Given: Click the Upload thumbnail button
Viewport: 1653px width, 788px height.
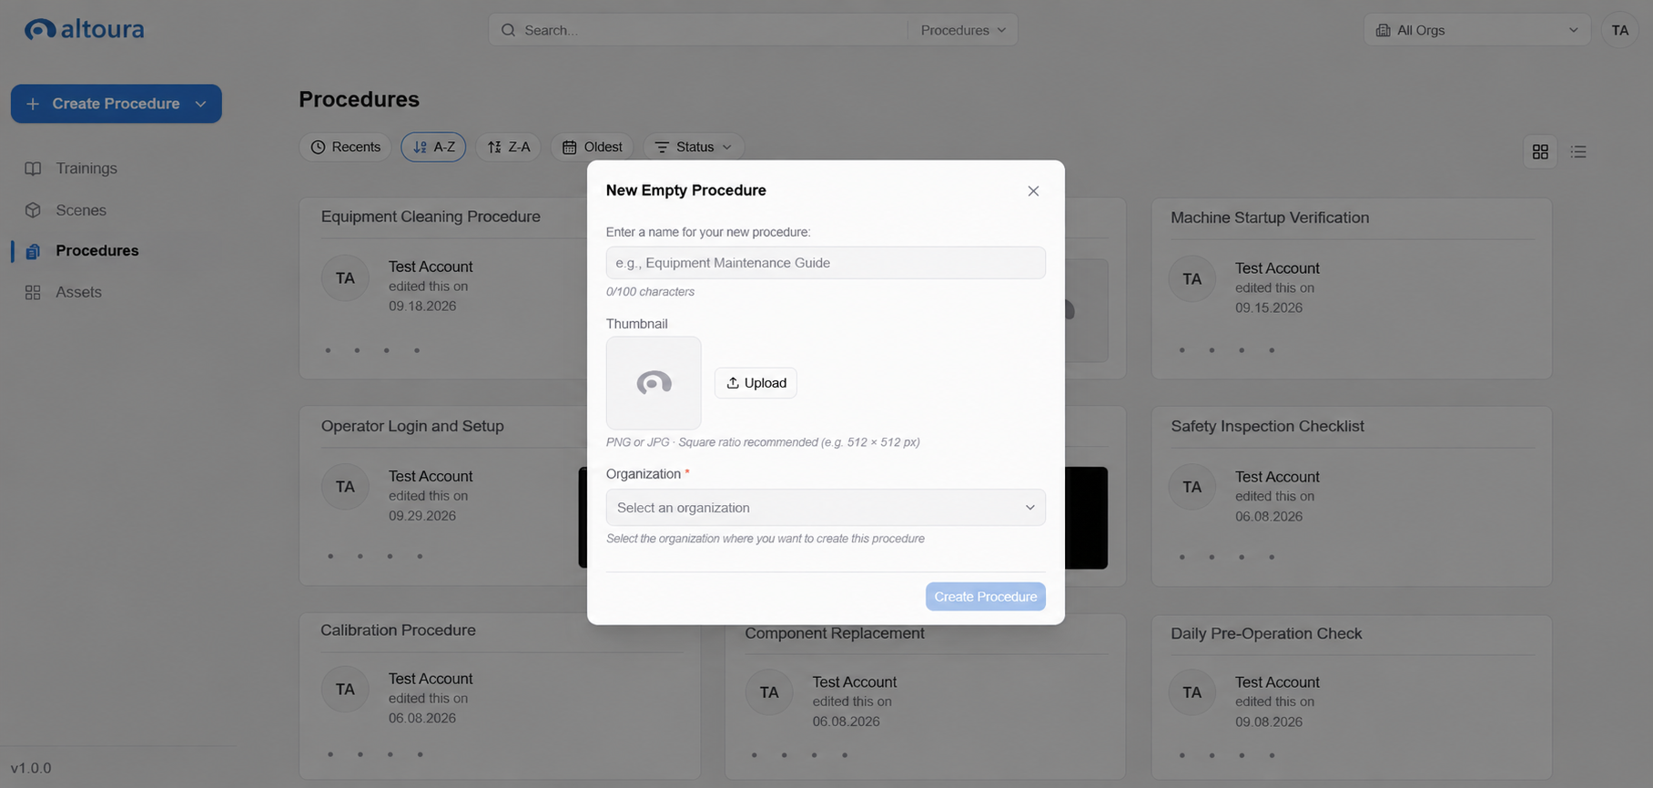Looking at the screenshot, I should tap(756, 383).
